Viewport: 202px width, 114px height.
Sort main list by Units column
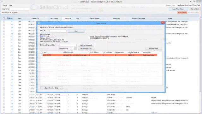(x=77, y=18)
